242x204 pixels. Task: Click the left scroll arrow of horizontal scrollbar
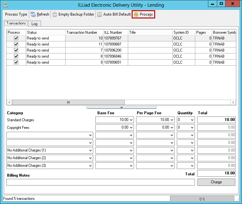(9, 102)
